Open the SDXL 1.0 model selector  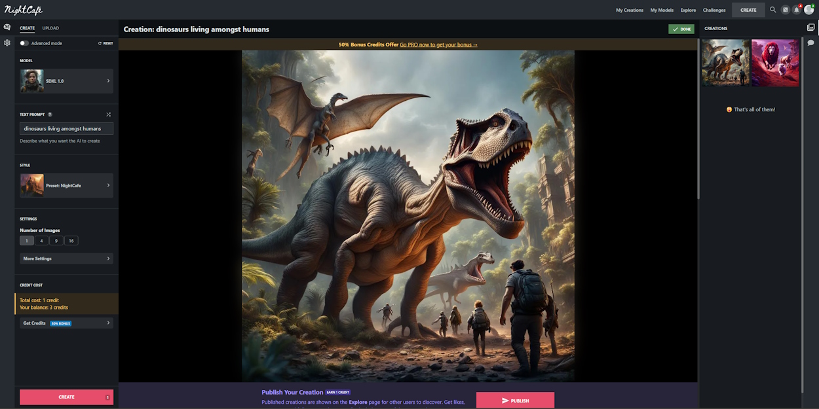66,80
